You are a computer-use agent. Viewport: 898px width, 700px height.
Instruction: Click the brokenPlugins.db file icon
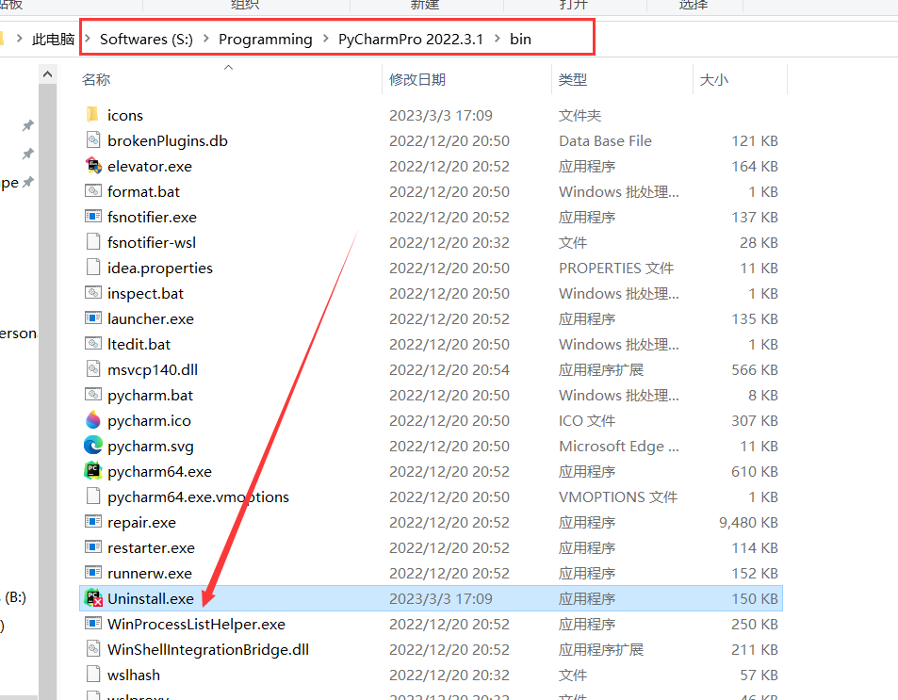point(92,139)
